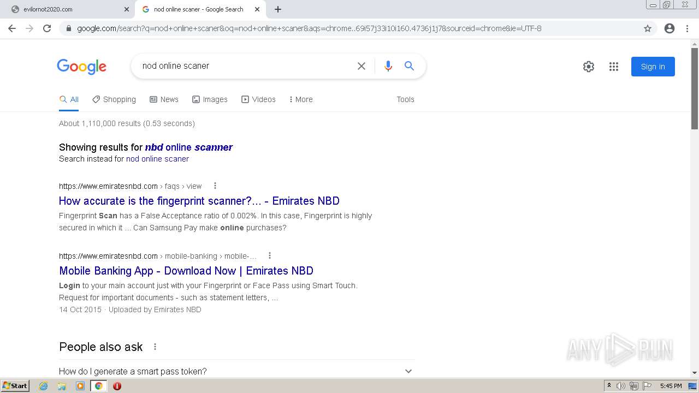The image size is (699, 393).
Task: Open the Google apps grid
Action: [614, 67]
